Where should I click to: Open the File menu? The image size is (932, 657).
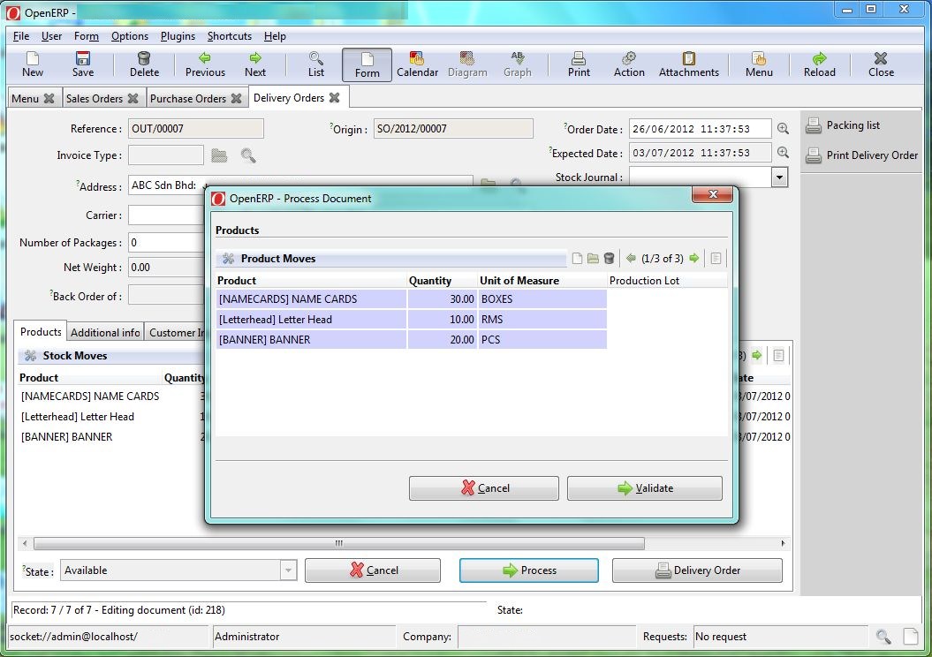21,36
